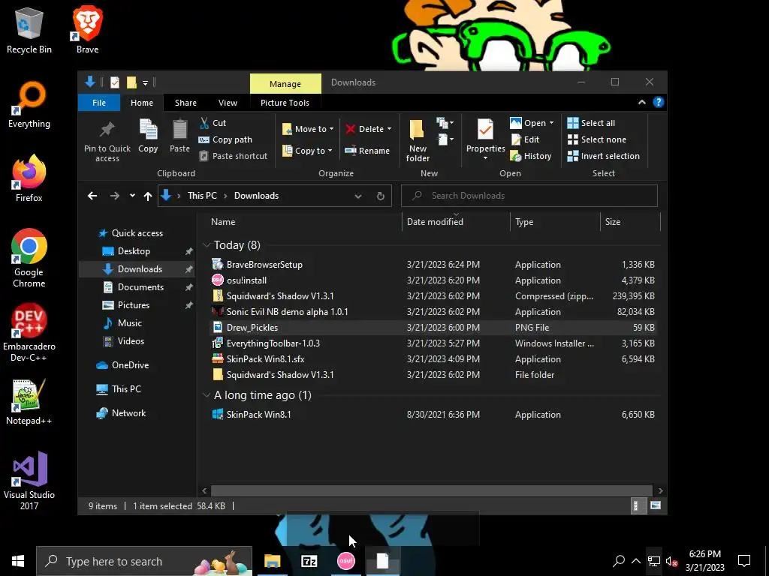Click the Manage contextual tab
This screenshot has height=576, width=769.
[285, 84]
